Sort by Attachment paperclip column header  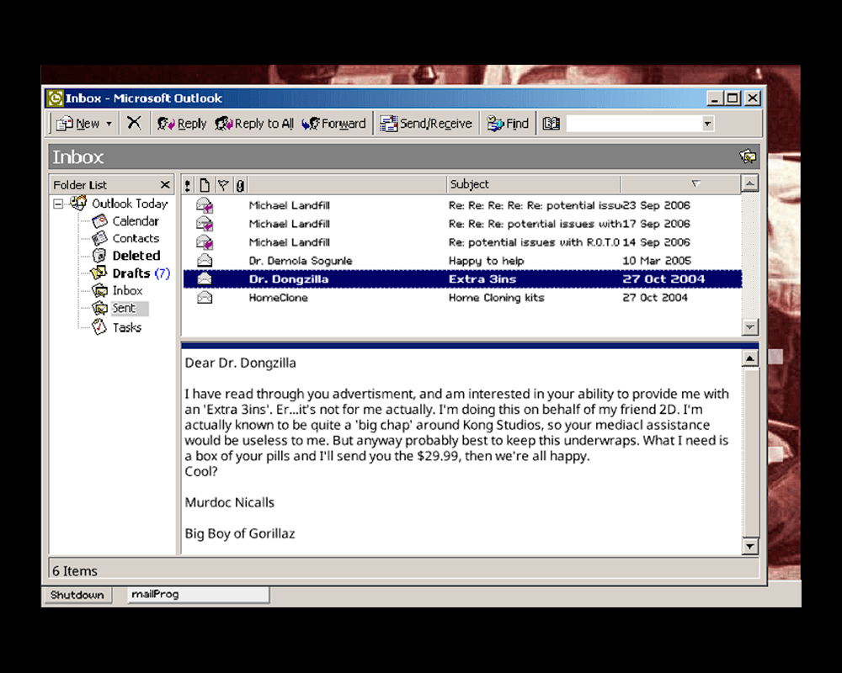coord(240,185)
